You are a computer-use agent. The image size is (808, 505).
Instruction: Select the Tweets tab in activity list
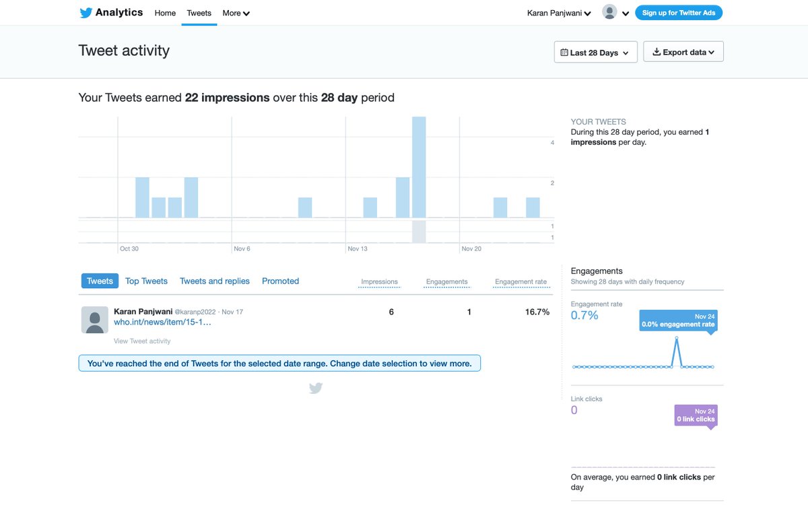point(100,281)
